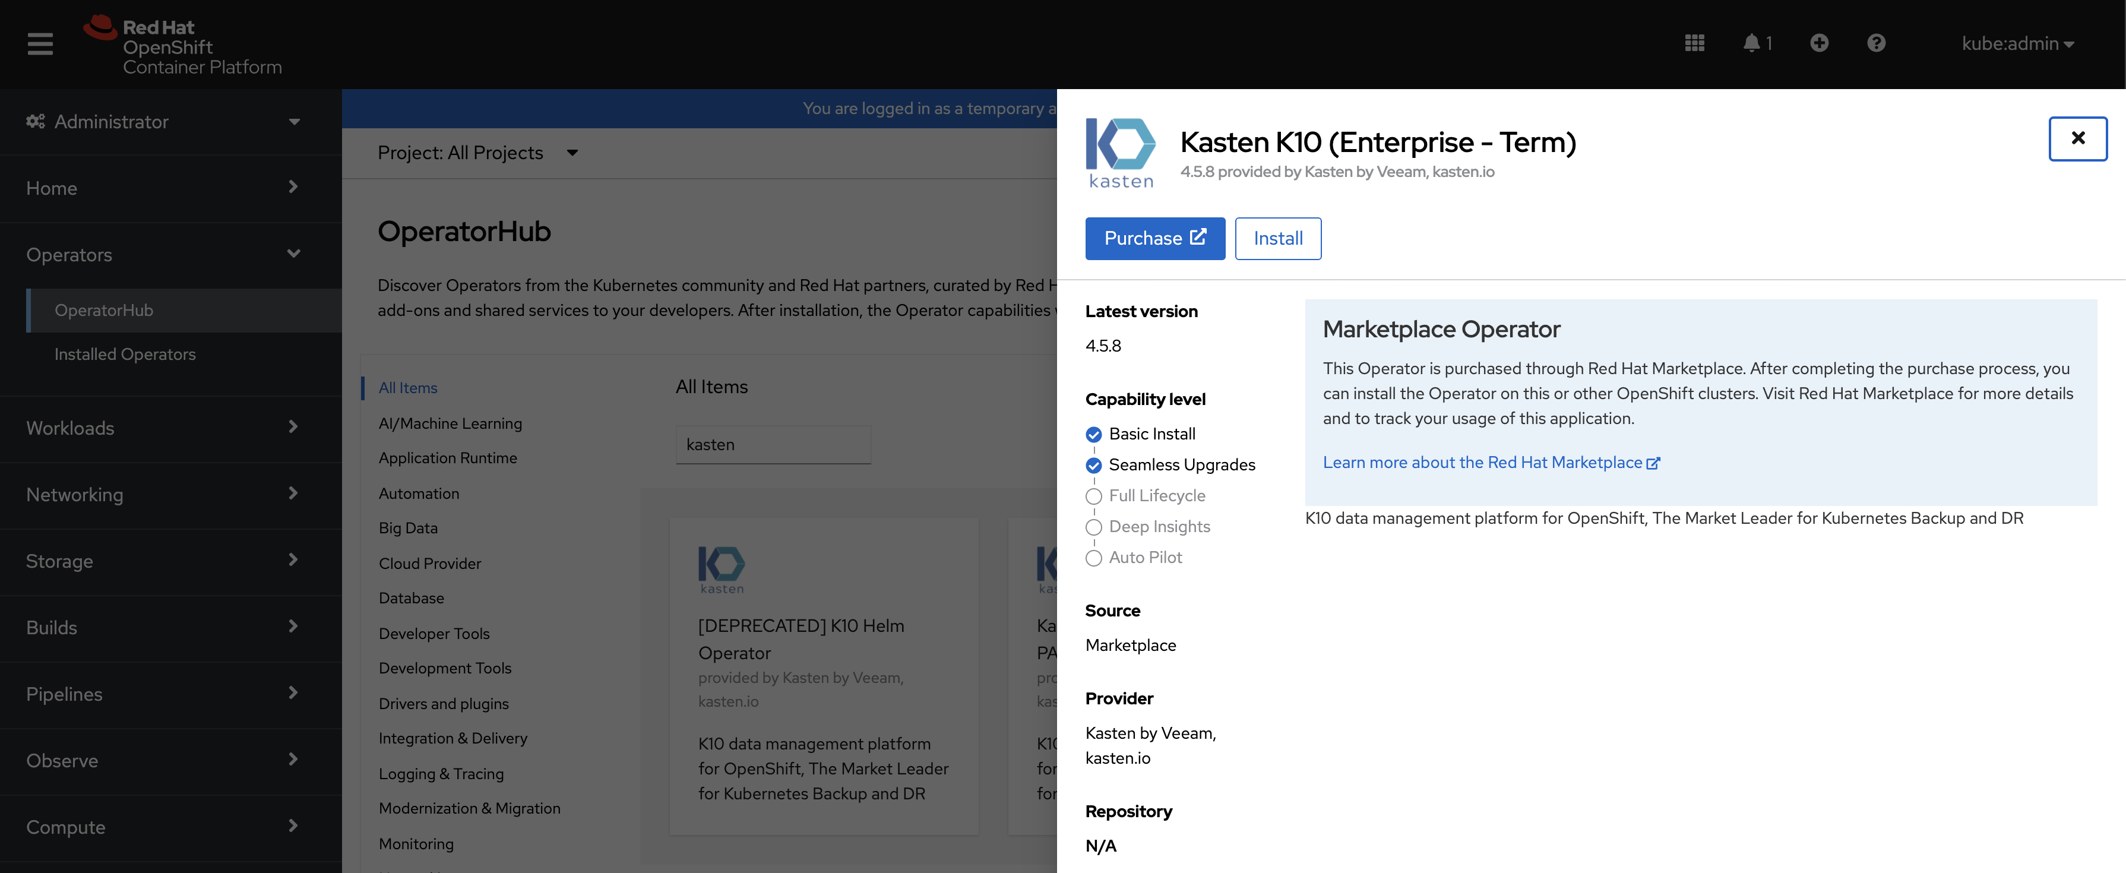Open the application launcher grid icon
The image size is (2126, 873).
point(1694,43)
